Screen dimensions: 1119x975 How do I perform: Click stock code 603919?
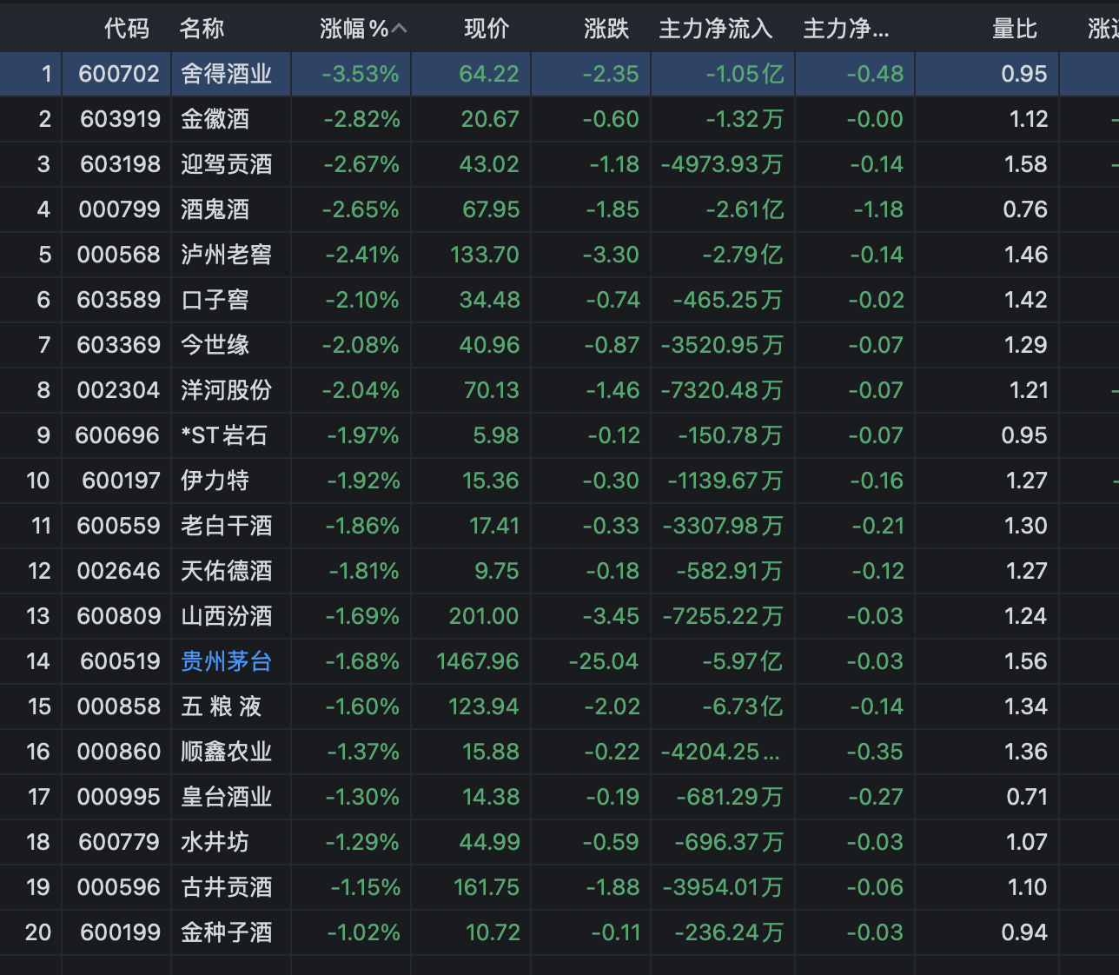(x=120, y=119)
